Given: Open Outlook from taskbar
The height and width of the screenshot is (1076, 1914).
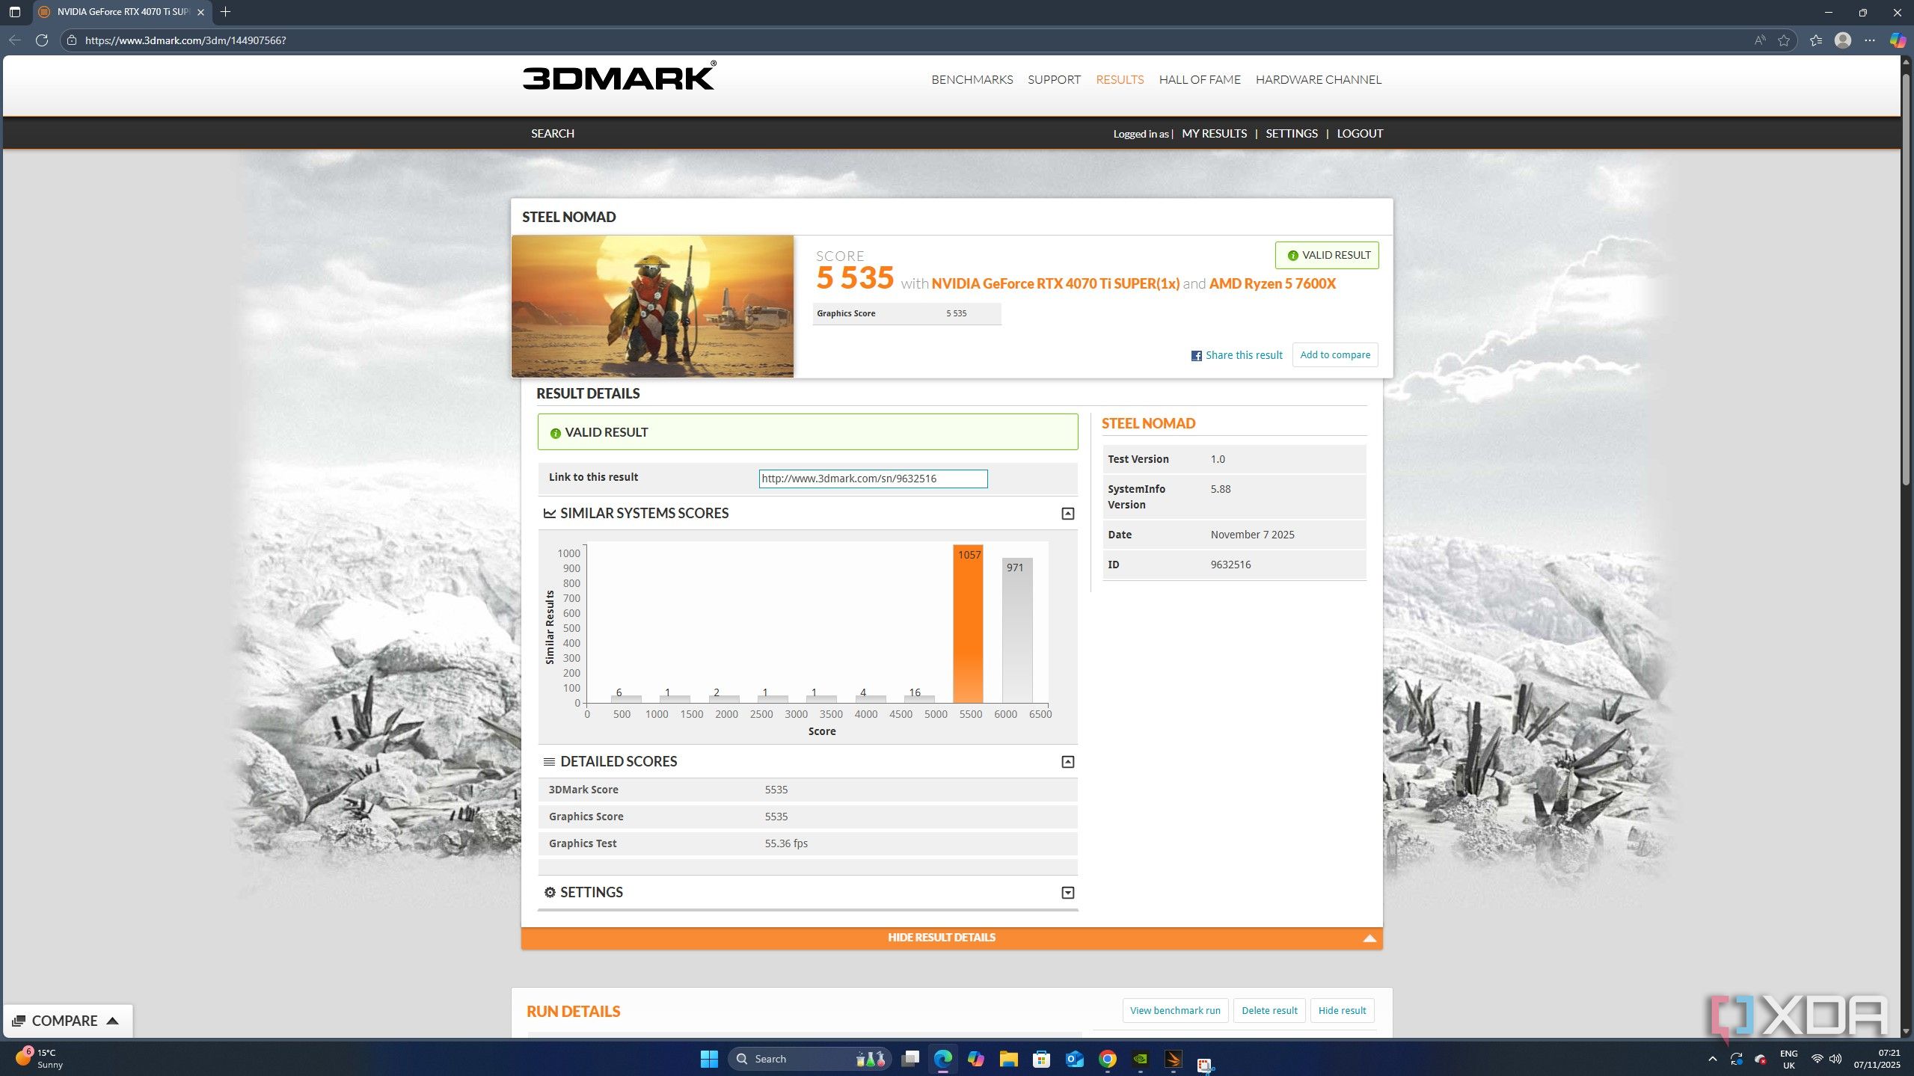Looking at the screenshot, I should (1074, 1059).
